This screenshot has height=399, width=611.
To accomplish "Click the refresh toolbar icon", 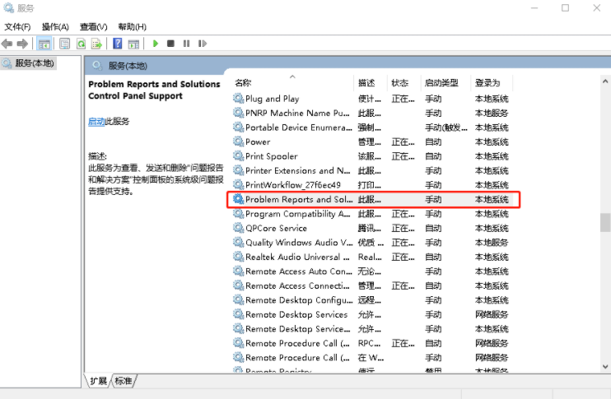I will click(x=82, y=44).
